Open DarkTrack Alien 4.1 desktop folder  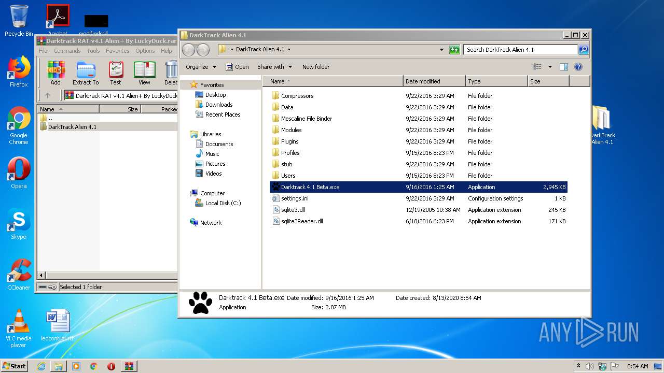(x=602, y=125)
